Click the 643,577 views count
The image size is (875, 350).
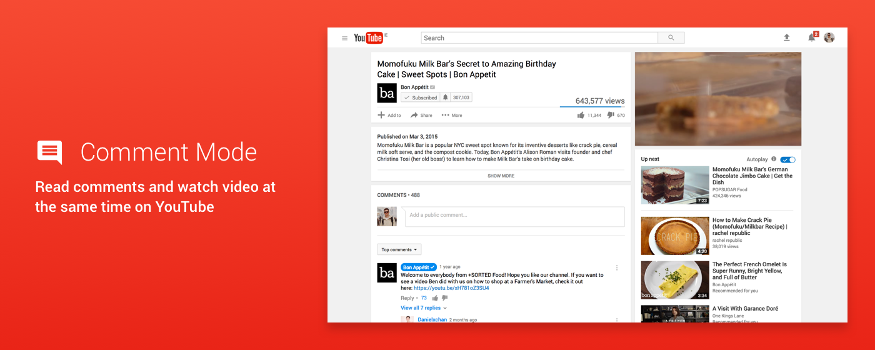(x=600, y=101)
